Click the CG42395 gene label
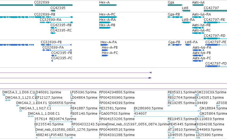The width and height of the screenshot is (227, 139). coord(58,8)
